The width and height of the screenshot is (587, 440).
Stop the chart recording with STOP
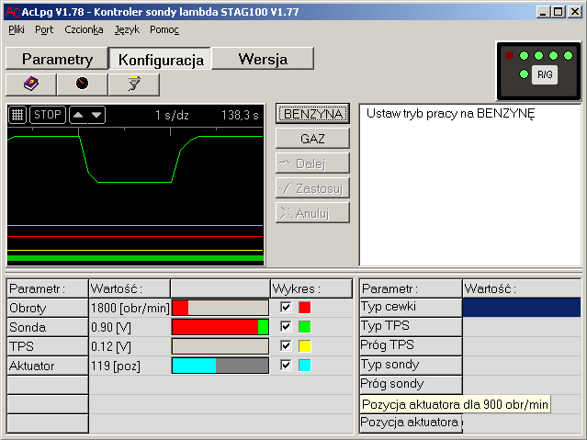pyautogui.click(x=48, y=115)
